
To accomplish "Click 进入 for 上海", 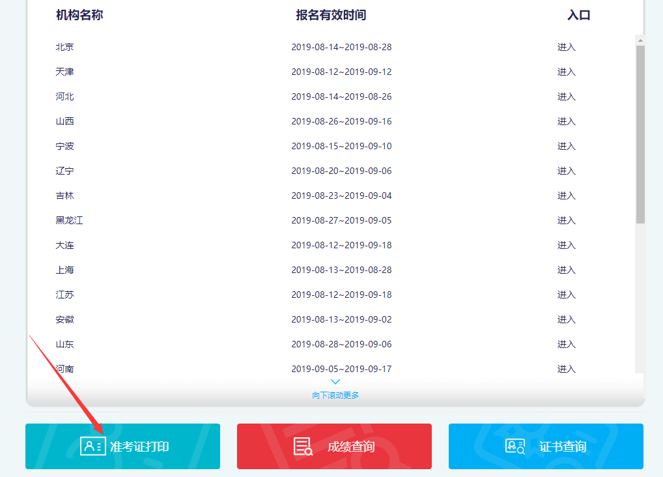I will pos(566,270).
